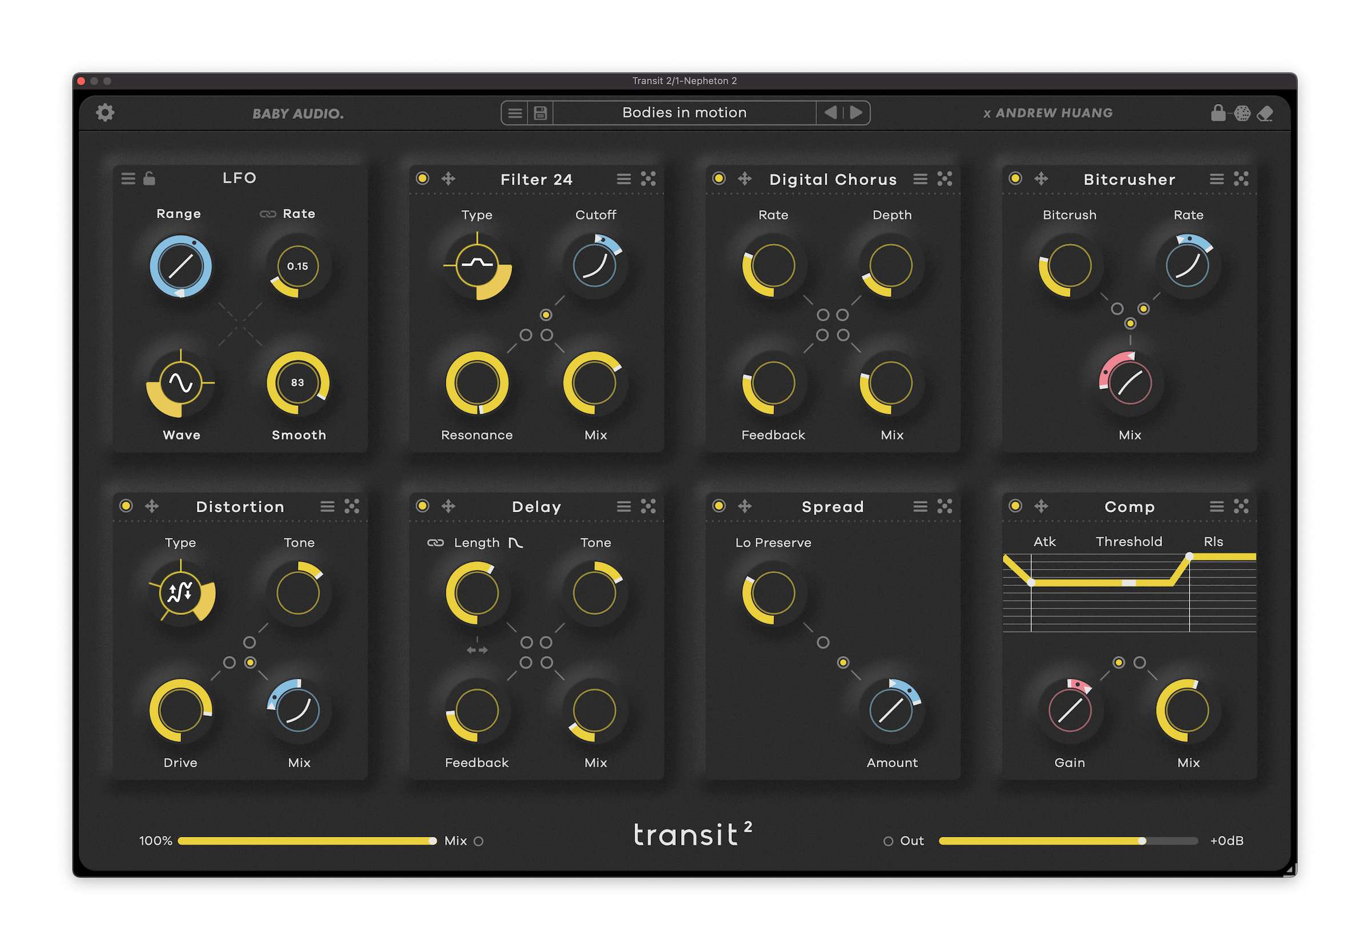
Task: Click the Bodies in motion preset name
Action: pos(684,112)
